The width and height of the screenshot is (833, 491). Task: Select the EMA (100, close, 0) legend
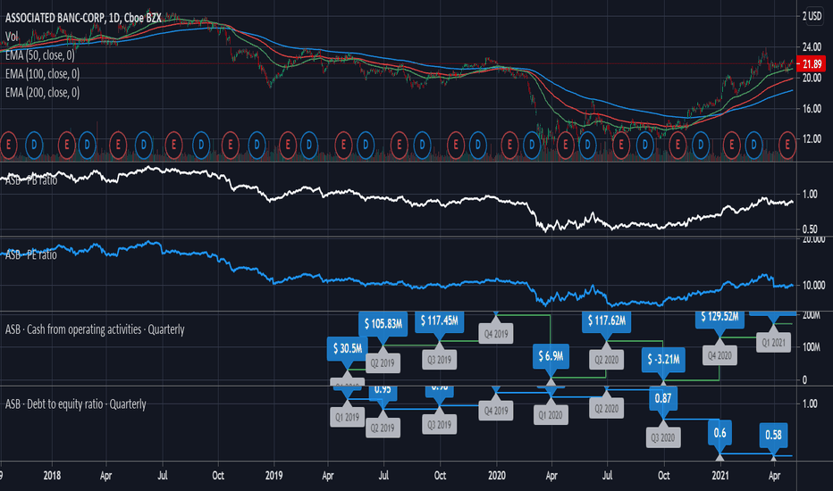(x=43, y=74)
